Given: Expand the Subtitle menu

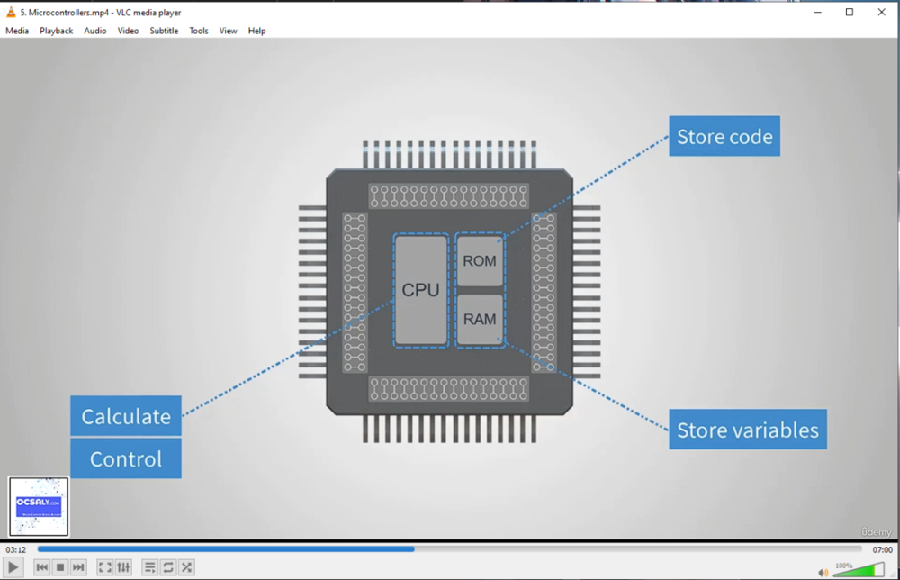Looking at the screenshot, I should coord(164,31).
